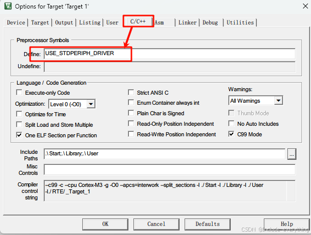Click the Misc Controls input field

point(170,169)
